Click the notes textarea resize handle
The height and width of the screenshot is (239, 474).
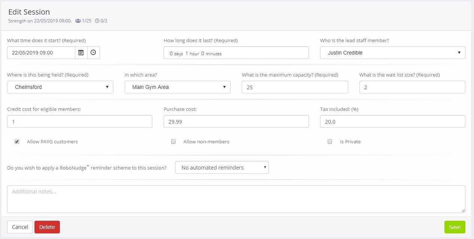[x=463, y=211]
